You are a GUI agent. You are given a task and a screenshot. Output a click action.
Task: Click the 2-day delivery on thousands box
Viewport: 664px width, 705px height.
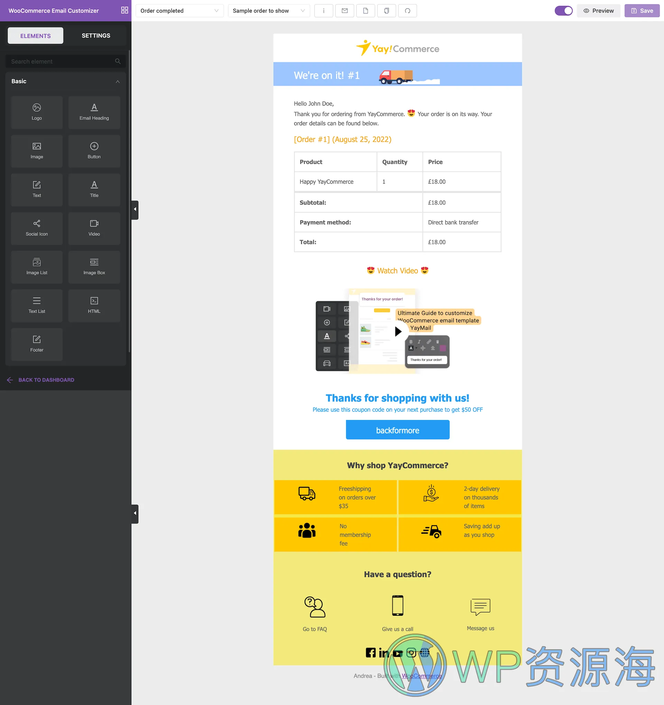(x=460, y=497)
